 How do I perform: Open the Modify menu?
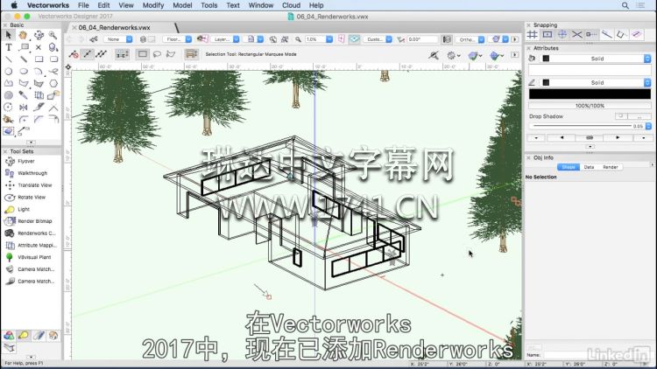click(x=153, y=5)
